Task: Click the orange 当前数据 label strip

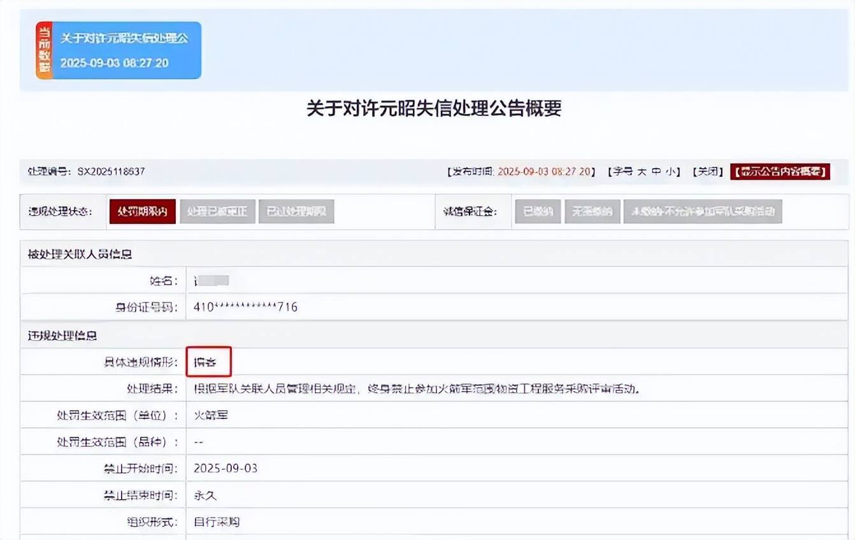Action: point(43,50)
